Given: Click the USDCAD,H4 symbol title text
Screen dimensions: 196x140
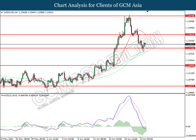Looking at the screenshot, I should (11, 13).
